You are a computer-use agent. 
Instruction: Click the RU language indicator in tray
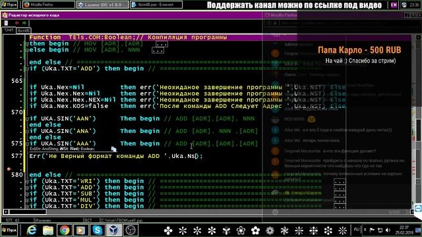(357, 230)
